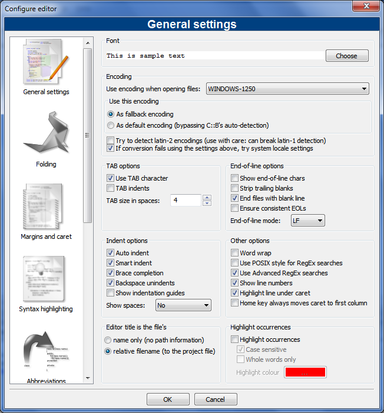Click the Choose font button

click(x=346, y=56)
